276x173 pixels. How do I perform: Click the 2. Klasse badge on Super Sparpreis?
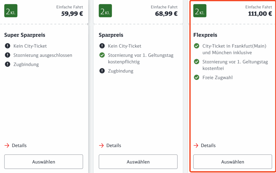coord(11,11)
